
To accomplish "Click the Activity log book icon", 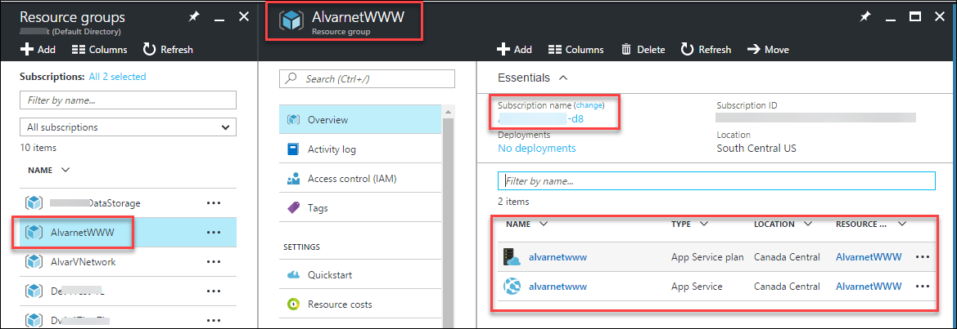I will point(293,149).
